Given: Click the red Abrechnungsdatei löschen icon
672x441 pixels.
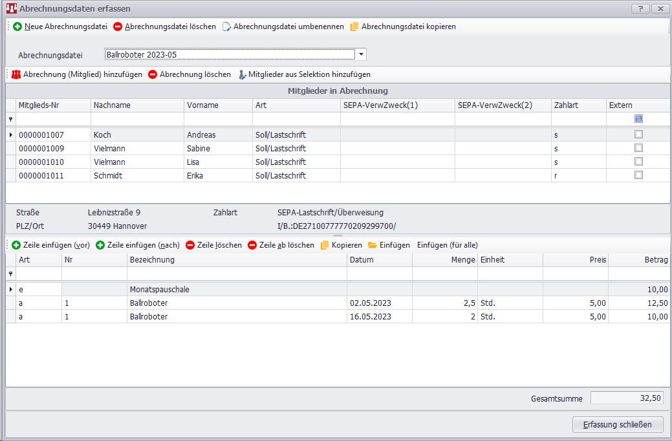Looking at the screenshot, I should [x=118, y=27].
